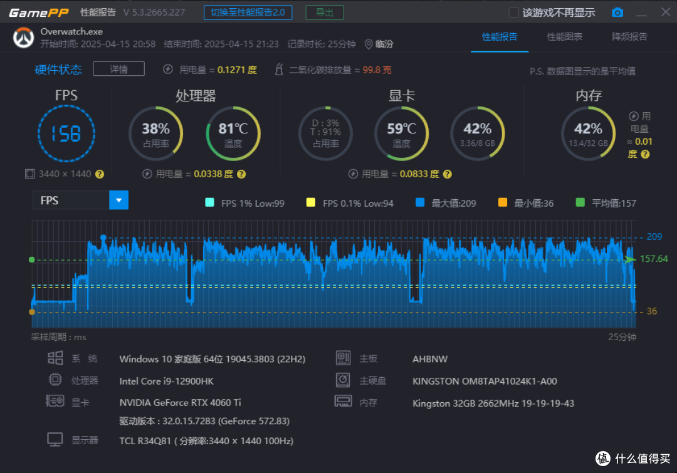
Task: Click power icon beside GPU 0.0833 度
Action: pos(353,174)
